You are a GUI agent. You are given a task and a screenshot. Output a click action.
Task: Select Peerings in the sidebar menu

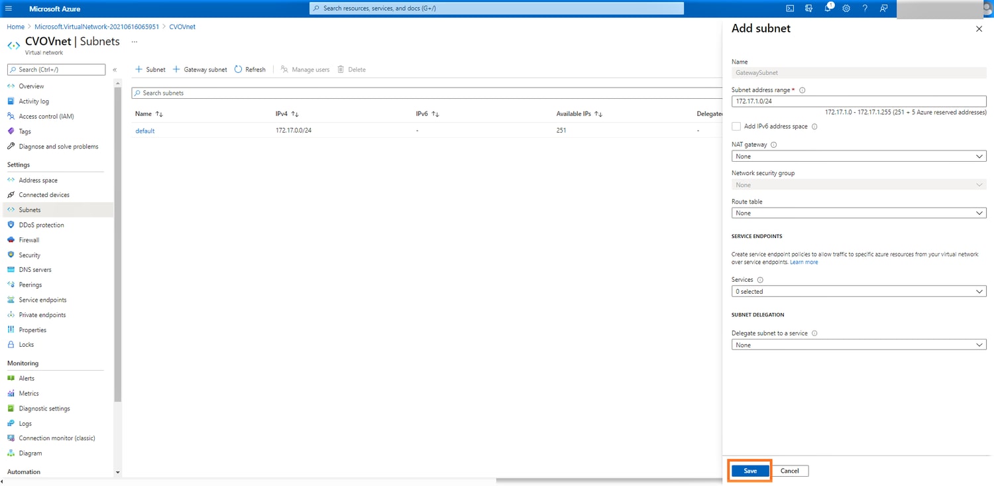[x=30, y=284]
